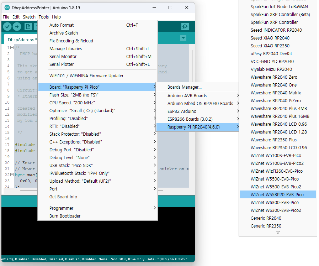Click the New sketch toolbar icon

28,26
